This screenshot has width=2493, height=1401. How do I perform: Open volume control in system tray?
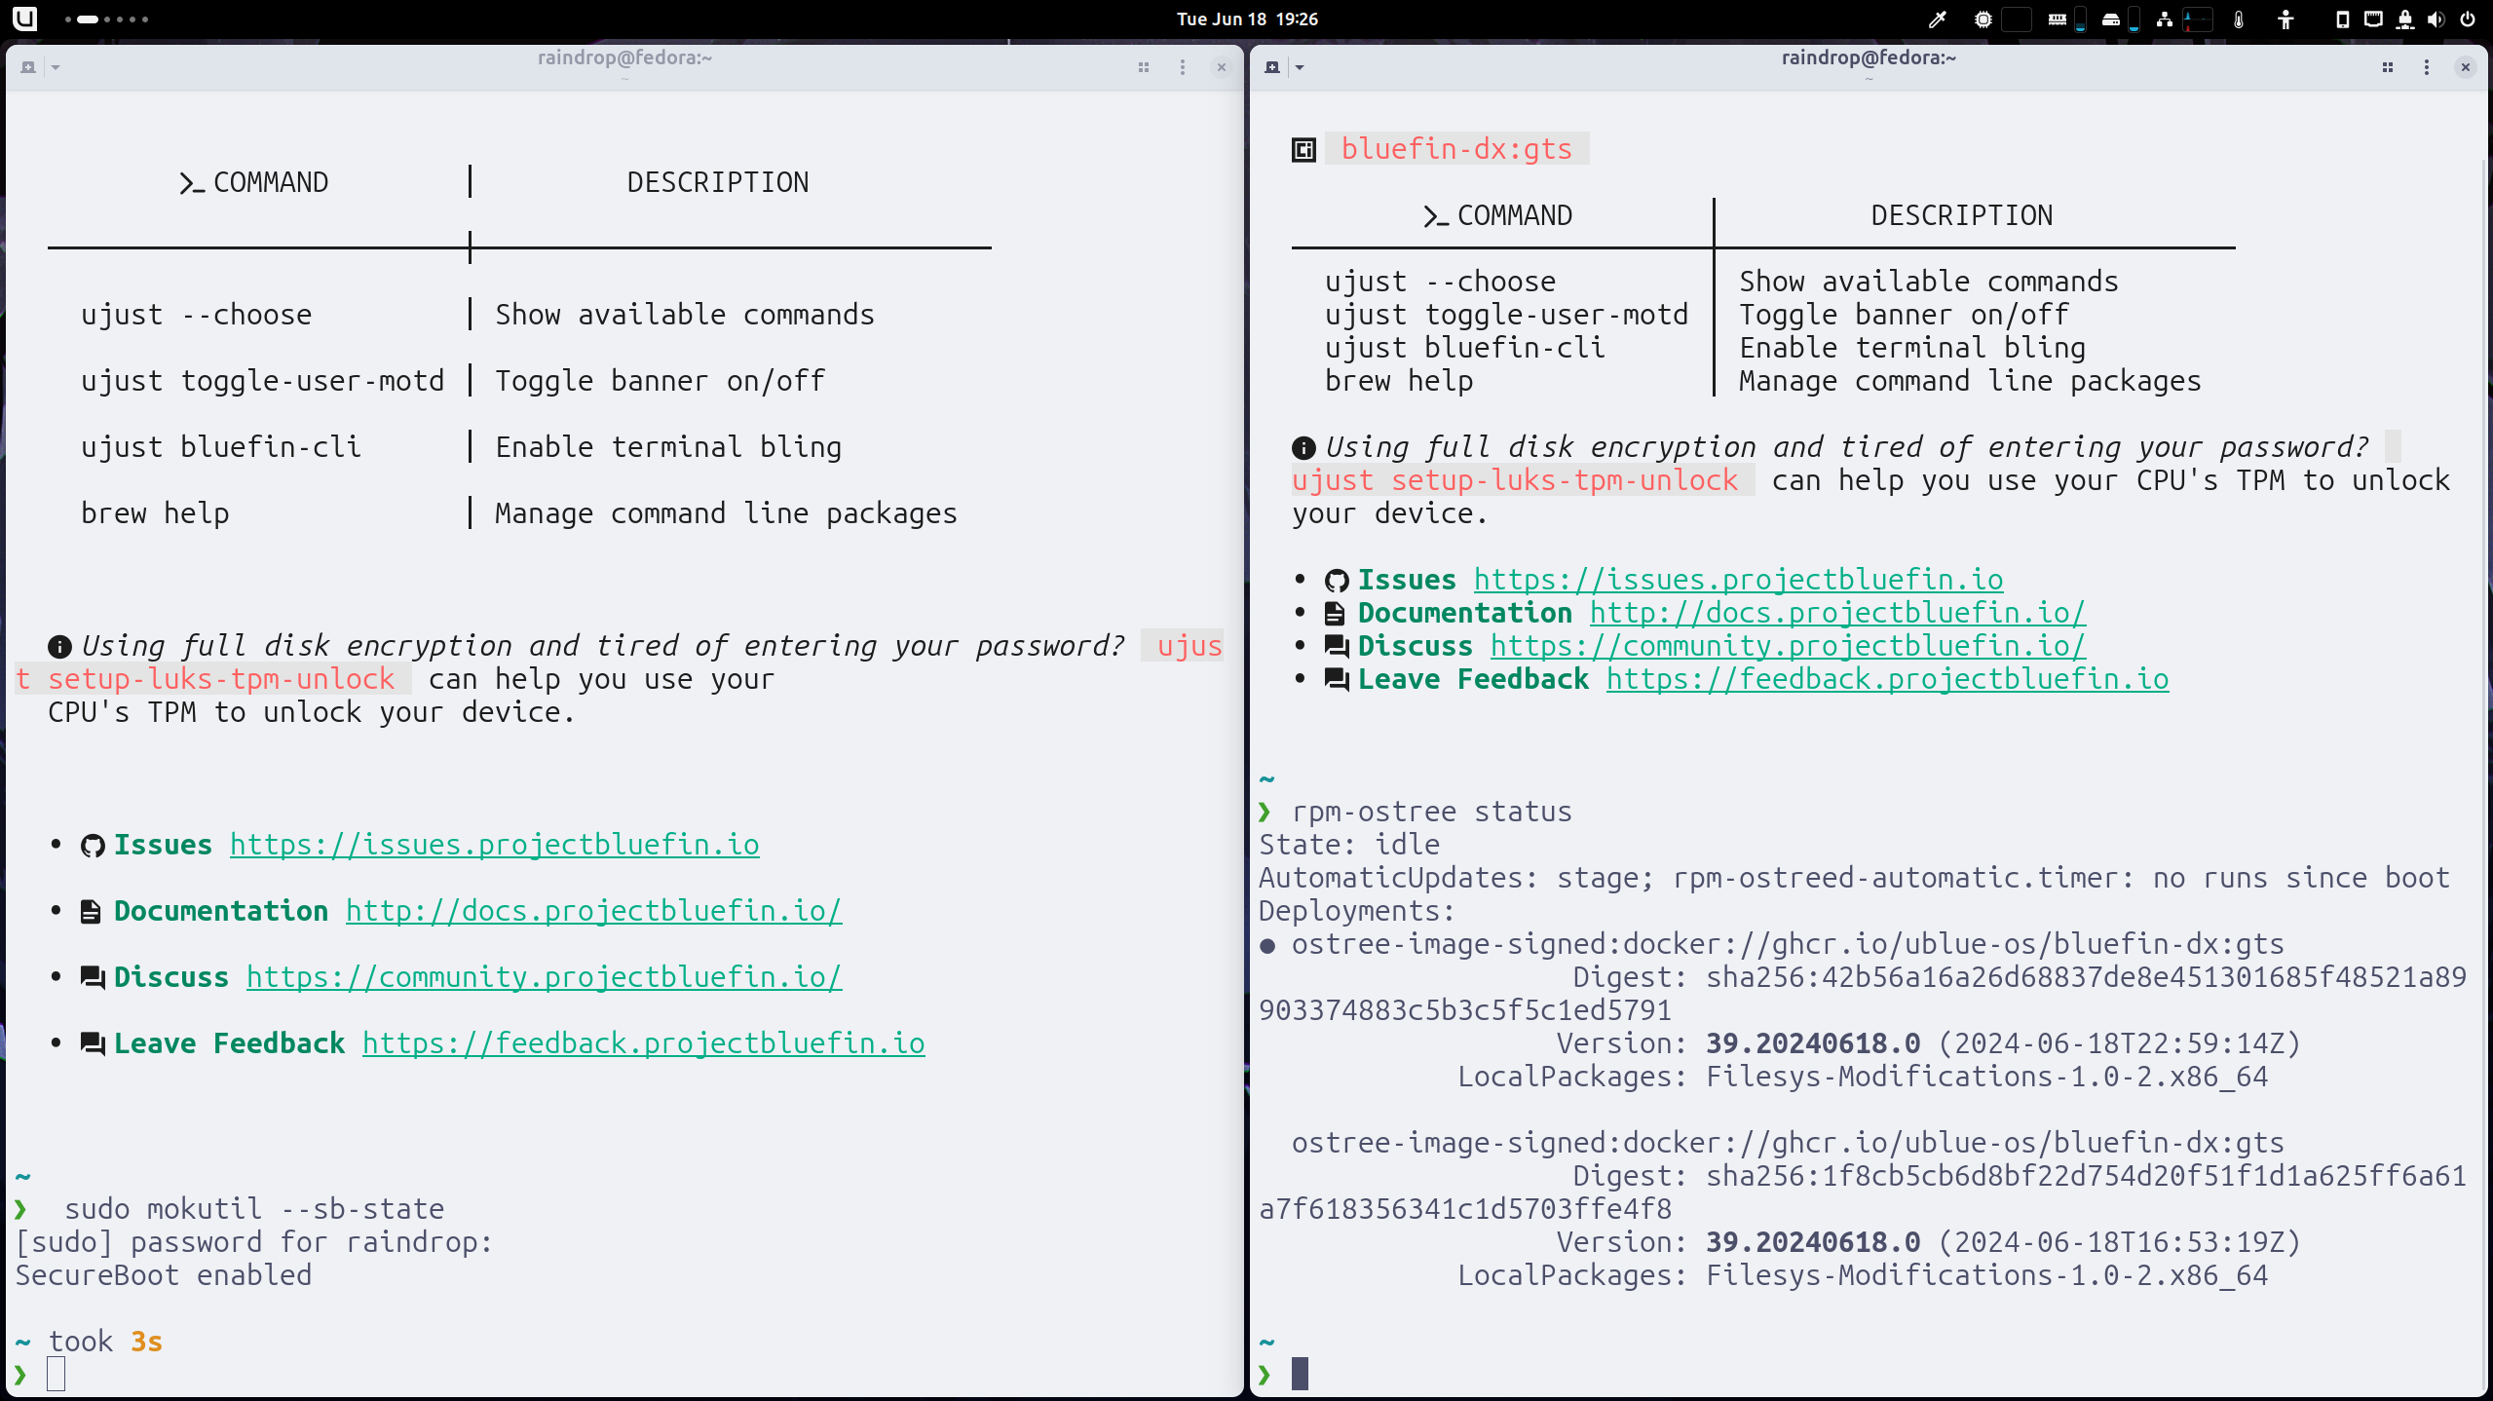pyautogui.click(x=2436, y=19)
